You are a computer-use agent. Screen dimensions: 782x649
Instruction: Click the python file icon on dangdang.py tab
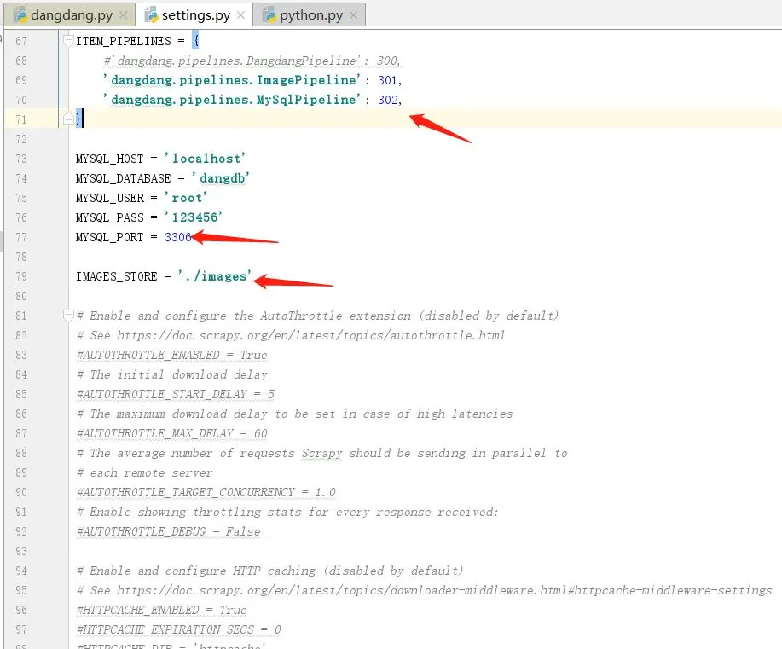(20, 15)
